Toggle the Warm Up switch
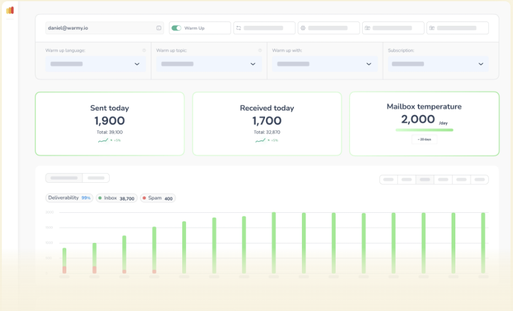This screenshot has height=311, width=513. [x=176, y=28]
